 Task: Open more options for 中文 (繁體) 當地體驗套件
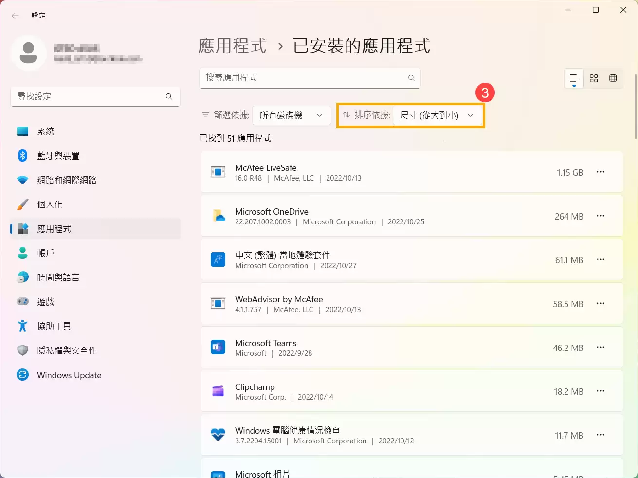[x=601, y=260]
